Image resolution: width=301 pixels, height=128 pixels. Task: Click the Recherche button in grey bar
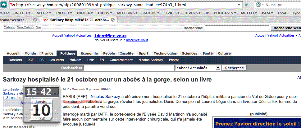[x=235, y=68]
